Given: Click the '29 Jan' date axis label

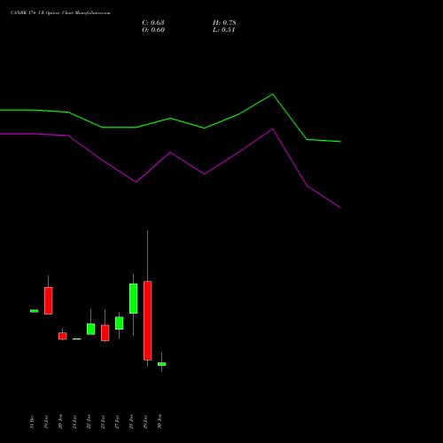Looking at the screenshot, I should pos(145,422).
